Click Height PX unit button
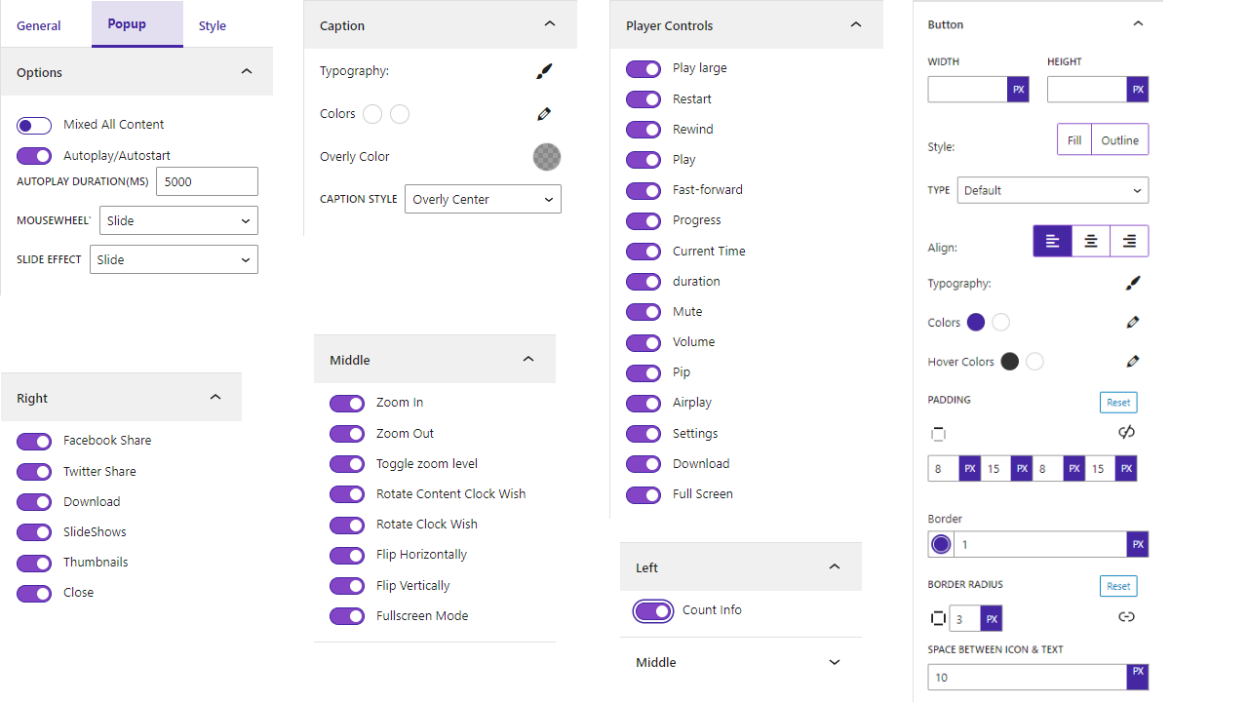 [x=1138, y=90]
